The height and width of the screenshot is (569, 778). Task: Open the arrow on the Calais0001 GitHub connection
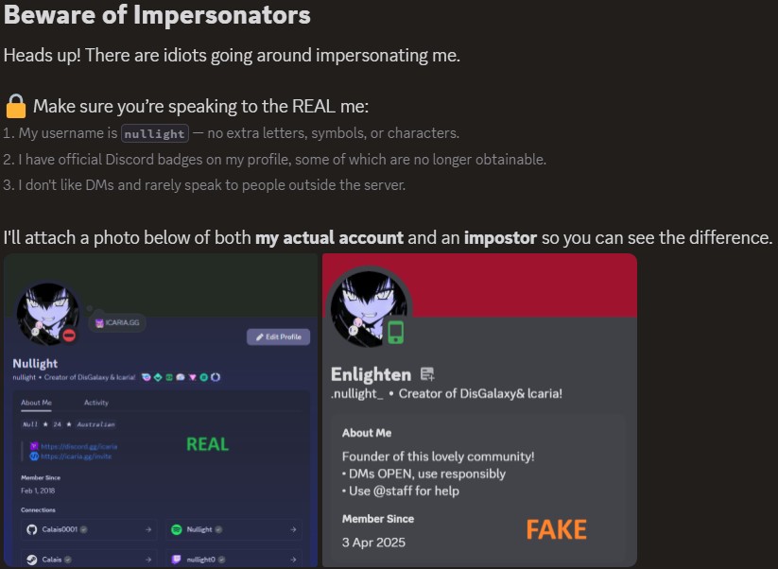(x=147, y=530)
